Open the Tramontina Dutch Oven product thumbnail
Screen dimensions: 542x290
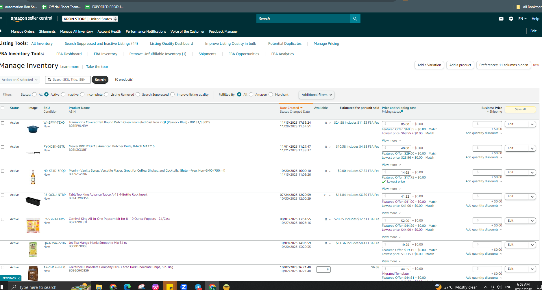coord(33,128)
